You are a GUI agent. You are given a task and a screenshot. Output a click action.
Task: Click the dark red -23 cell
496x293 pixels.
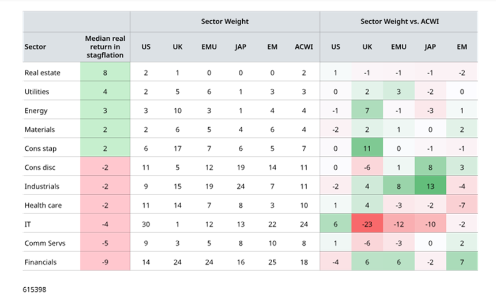tap(367, 224)
